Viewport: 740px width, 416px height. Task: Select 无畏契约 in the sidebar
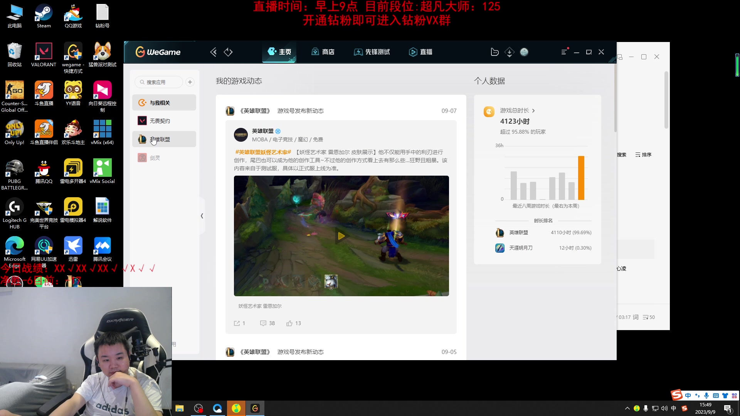tap(164, 121)
